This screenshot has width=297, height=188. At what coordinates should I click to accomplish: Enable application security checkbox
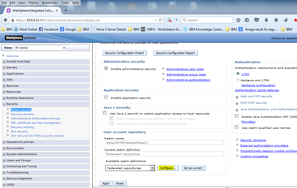click(x=106, y=97)
